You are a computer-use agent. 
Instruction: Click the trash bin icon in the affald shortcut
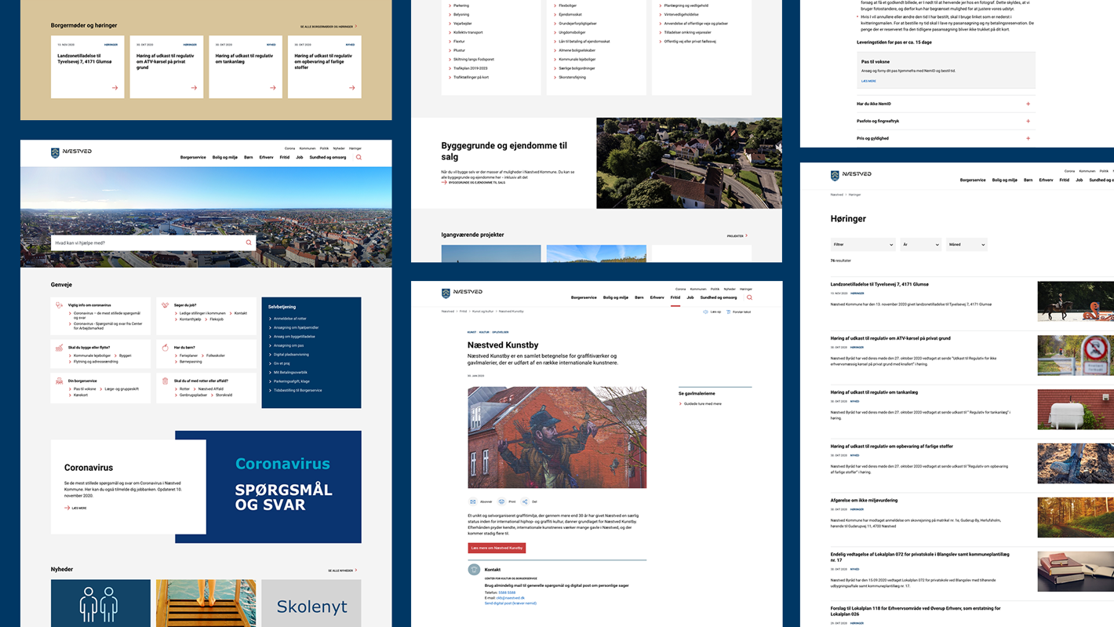click(x=166, y=381)
